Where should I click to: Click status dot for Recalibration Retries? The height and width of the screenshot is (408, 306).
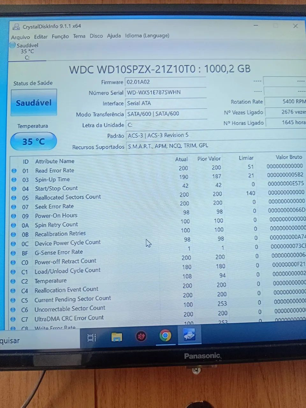tap(13, 235)
